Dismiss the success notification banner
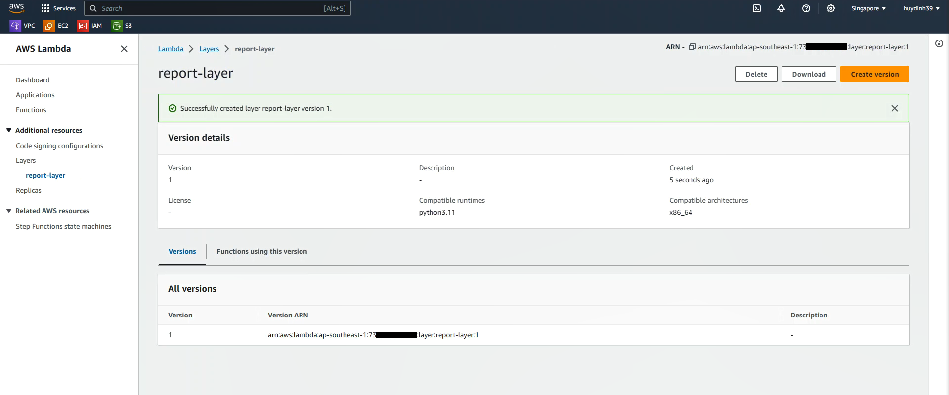Image resolution: width=949 pixels, height=395 pixels. coord(895,108)
